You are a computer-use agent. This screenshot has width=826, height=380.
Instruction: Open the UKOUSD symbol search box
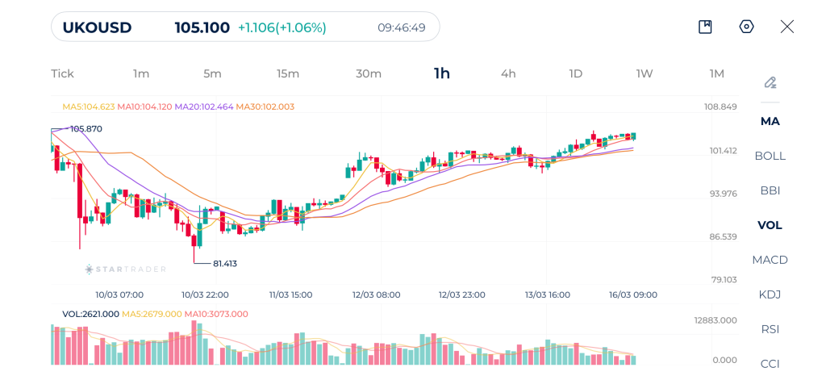pyautogui.click(x=245, y=27)
